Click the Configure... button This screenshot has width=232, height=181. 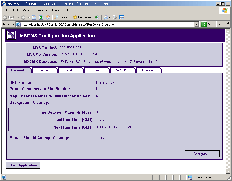click(x=202, y=154)
